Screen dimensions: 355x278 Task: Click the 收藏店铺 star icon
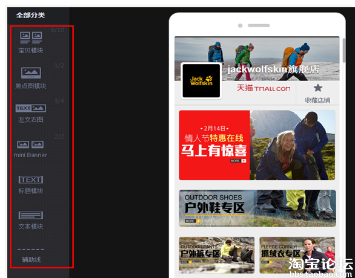(318, 88)
